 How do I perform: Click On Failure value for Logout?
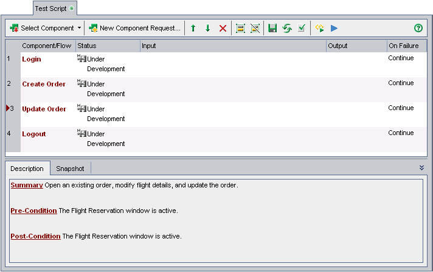coord(401,133)
